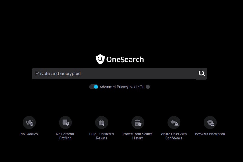Click the Share Links With Confidence icon
243x162 pixels.
point(174,122)
